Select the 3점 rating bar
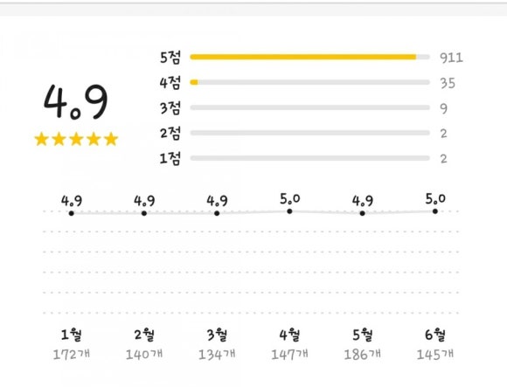This screenshot has height=387, width=507. click(x=309, y=107)
